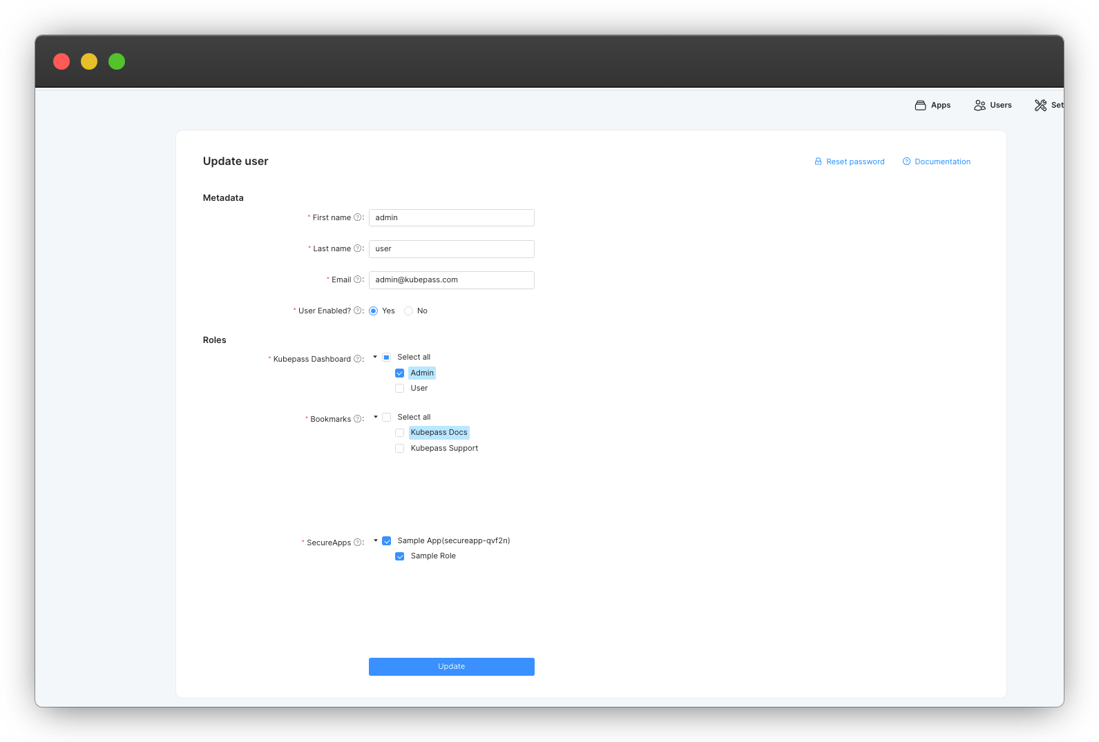Focus the Last name input field

[452, 248]
